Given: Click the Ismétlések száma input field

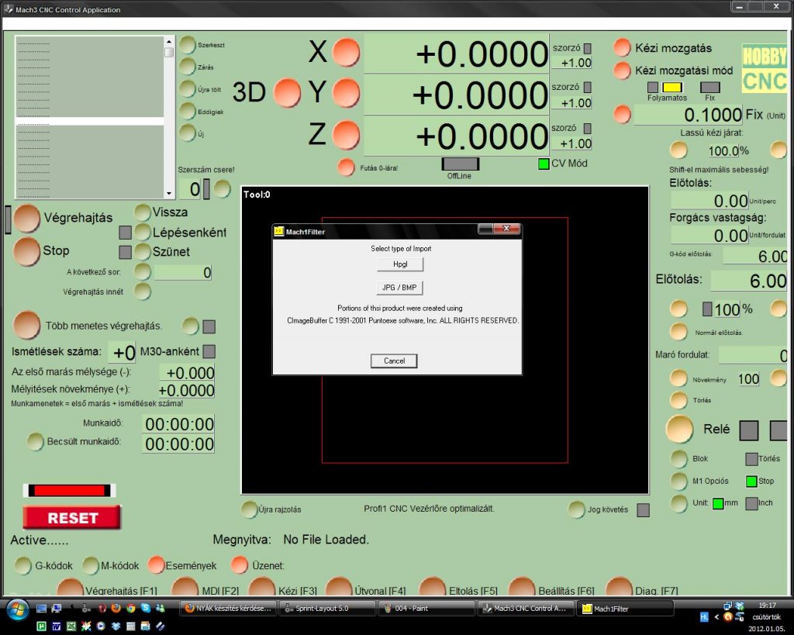Looking at the screenshot, I should [x=122, y=353].
